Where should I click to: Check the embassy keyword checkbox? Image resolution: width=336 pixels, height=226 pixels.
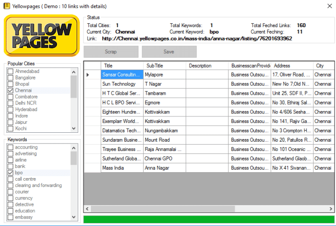pos(10,217)
